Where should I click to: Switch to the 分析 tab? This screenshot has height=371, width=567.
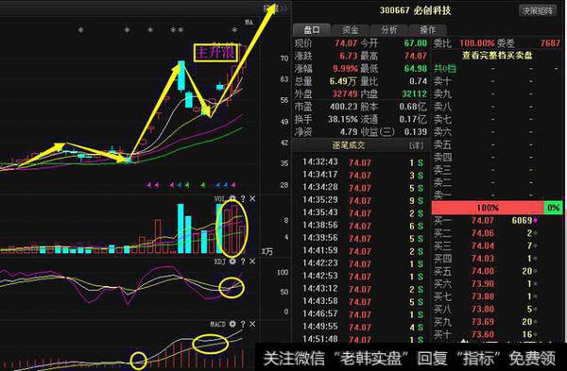pyautogui.click(x=389, y=30)
